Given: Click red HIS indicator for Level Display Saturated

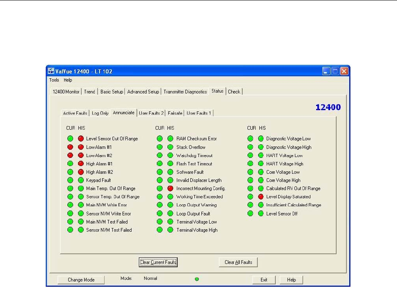Looking at the screenshot, I should (261, 197).
